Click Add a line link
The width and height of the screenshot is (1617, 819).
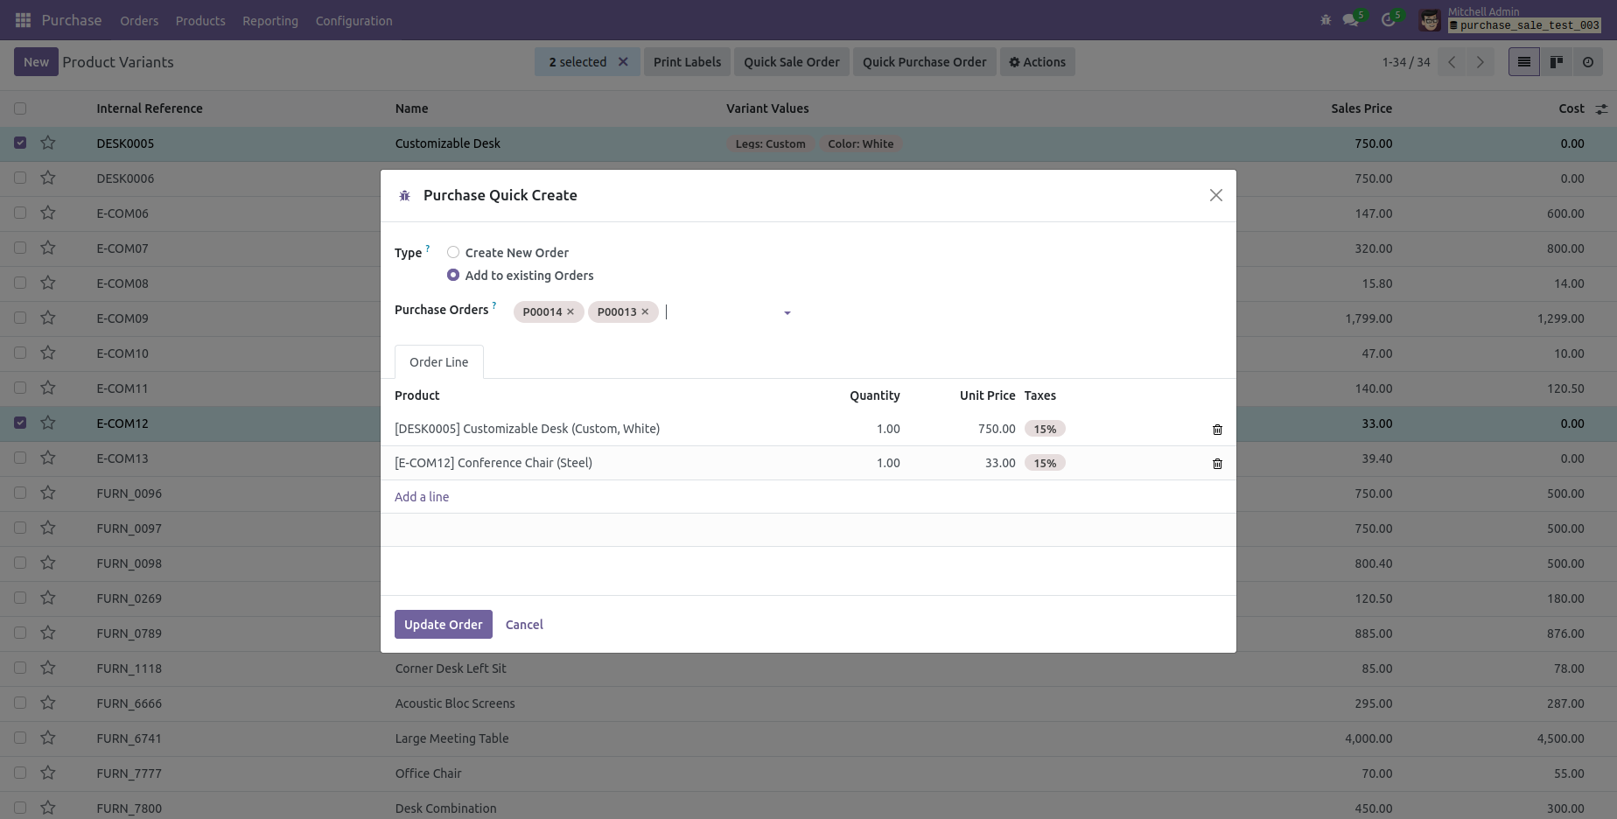422,497
